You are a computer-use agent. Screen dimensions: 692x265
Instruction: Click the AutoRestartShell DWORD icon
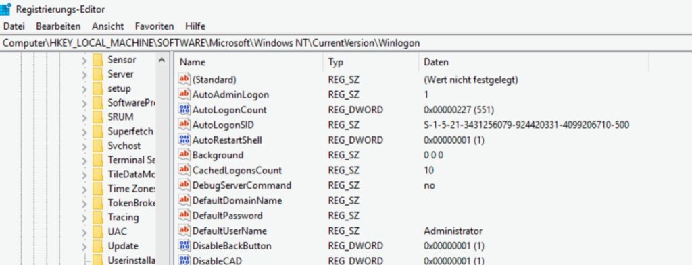coord(184,140)
